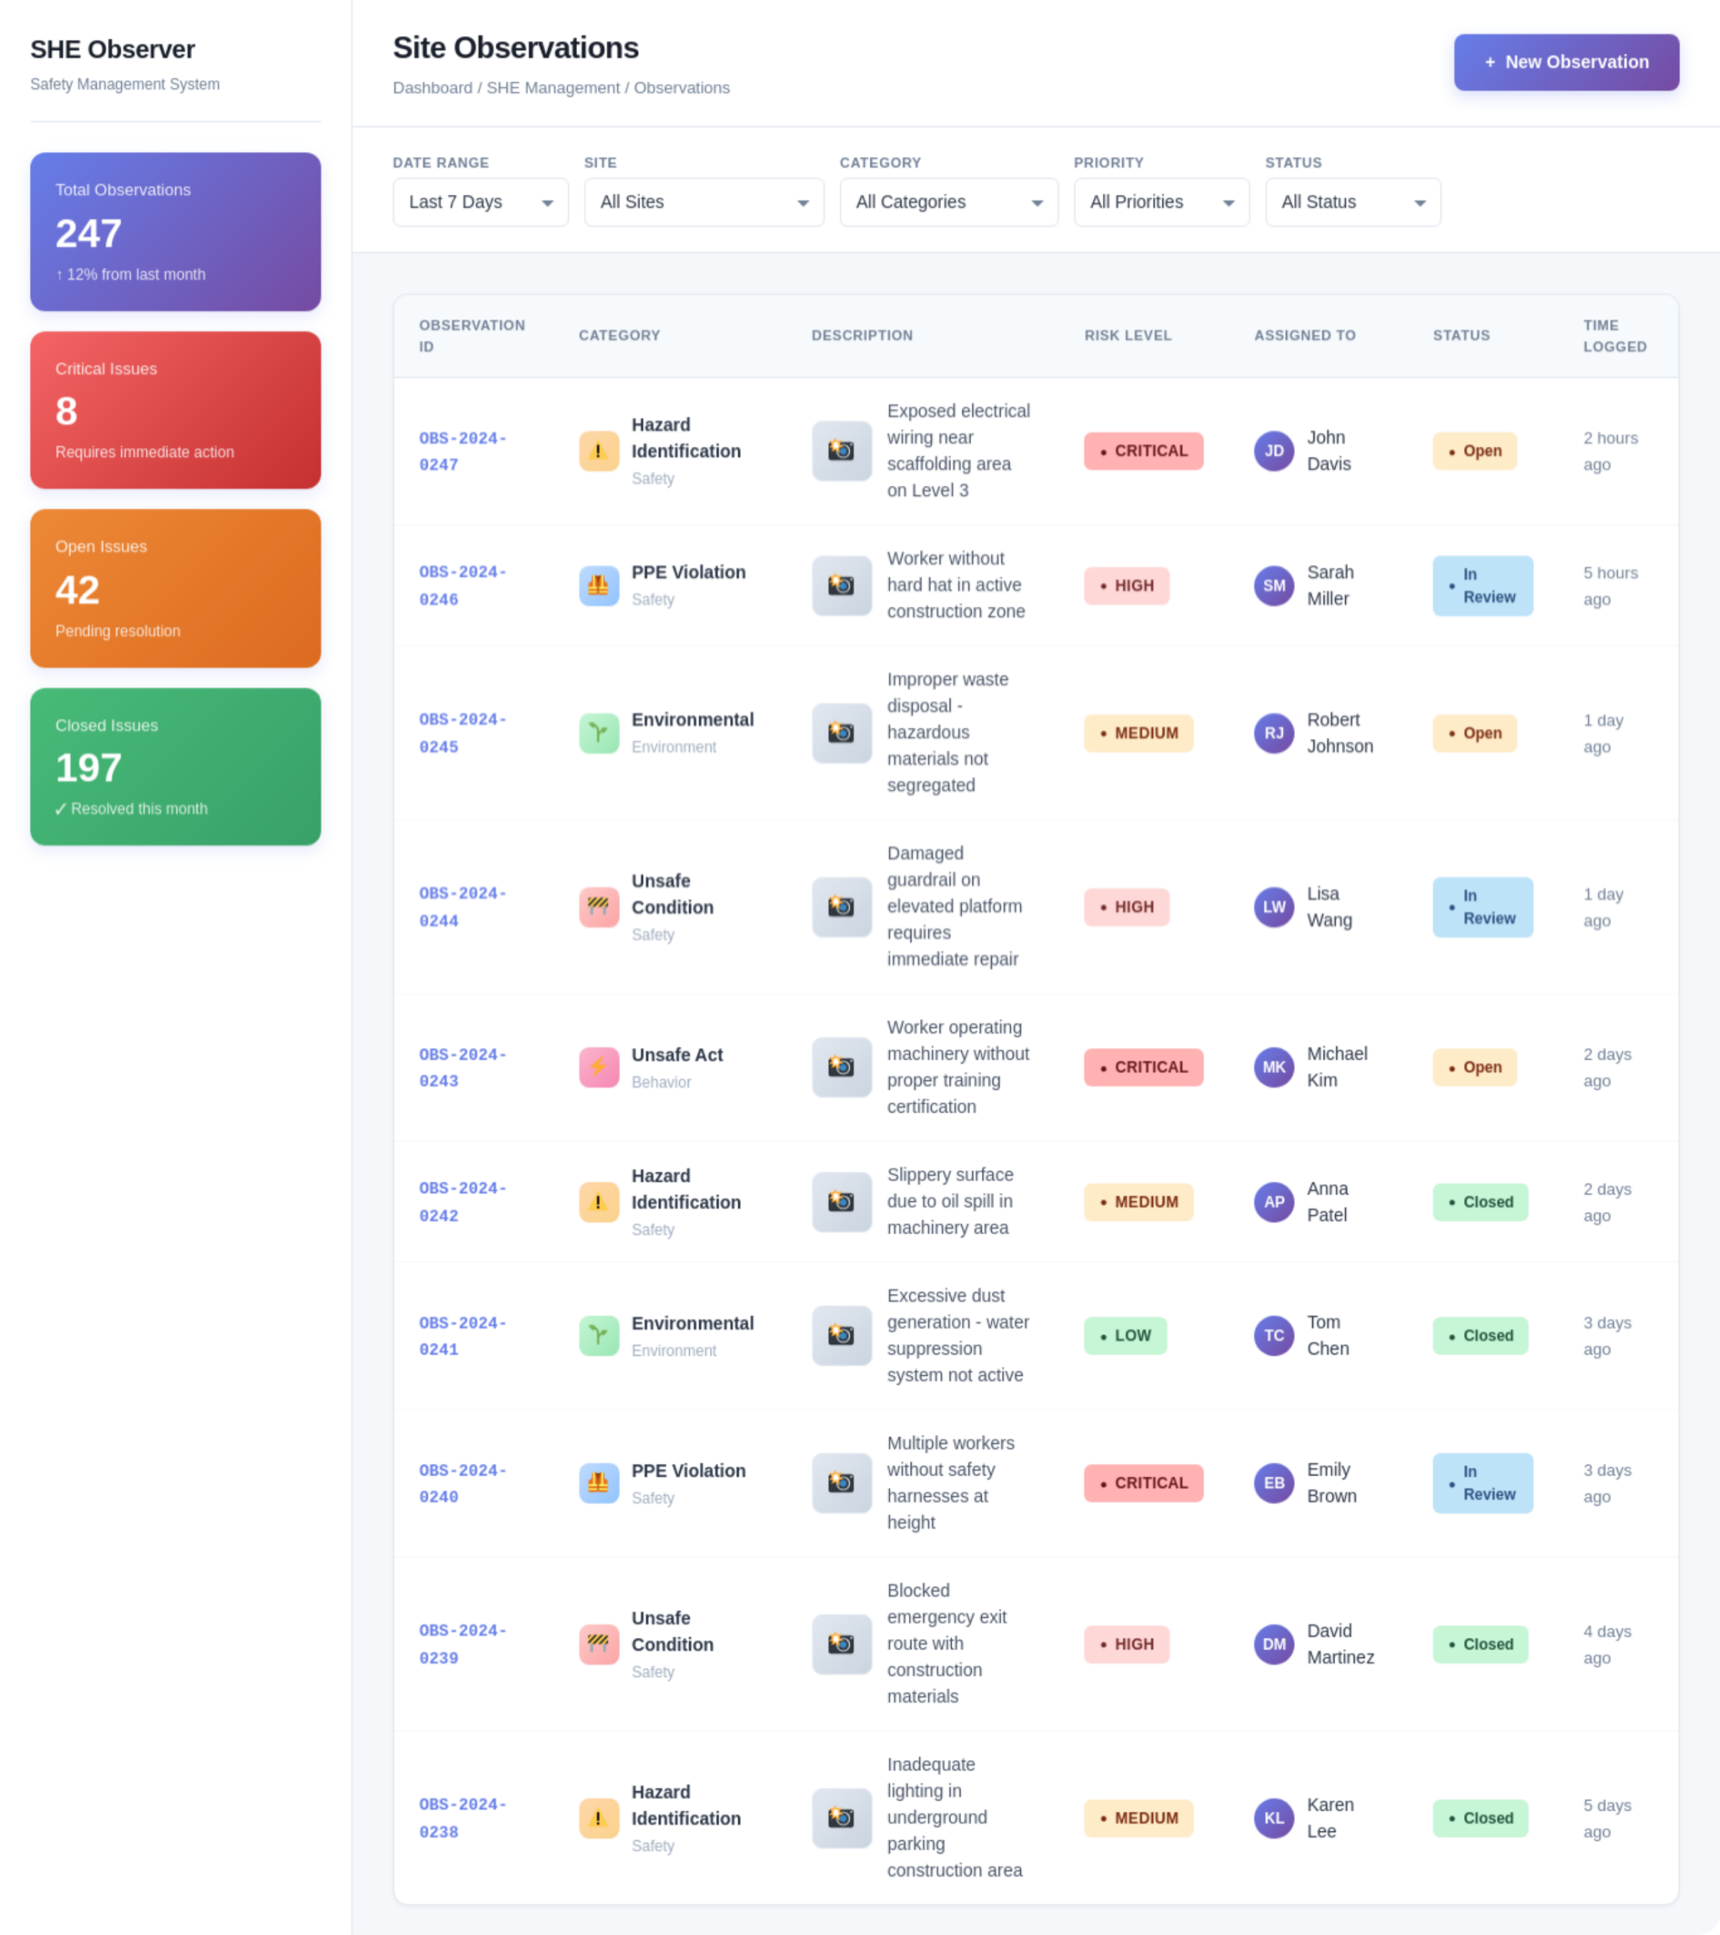Expand the All Sites dropdown
1720x1935 pixels.
pyautogui.click(x=704, y=201)
